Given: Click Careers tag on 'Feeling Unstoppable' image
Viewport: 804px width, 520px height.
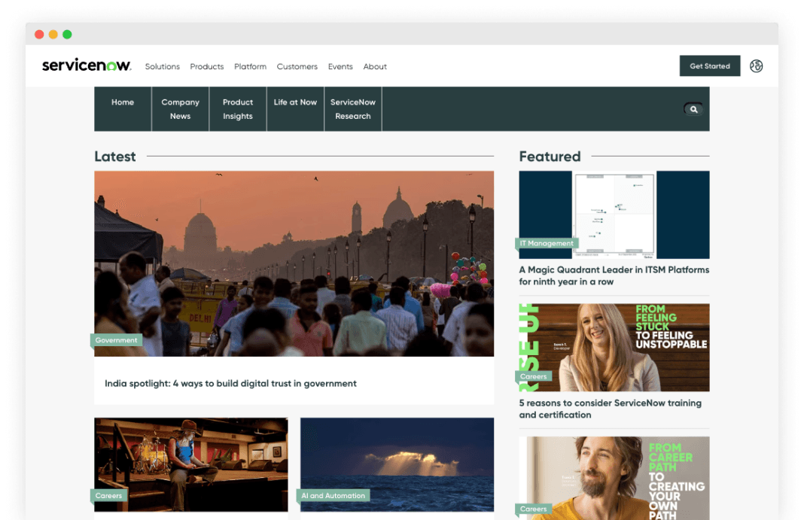Looking at the screenshot, I should point(533,376).
